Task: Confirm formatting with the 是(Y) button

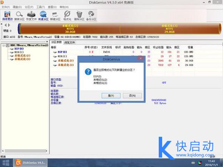Action: coord(111,96)
